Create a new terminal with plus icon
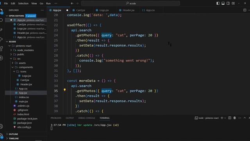250x141 pixels. pyautogui.click(x=222, y=118)
